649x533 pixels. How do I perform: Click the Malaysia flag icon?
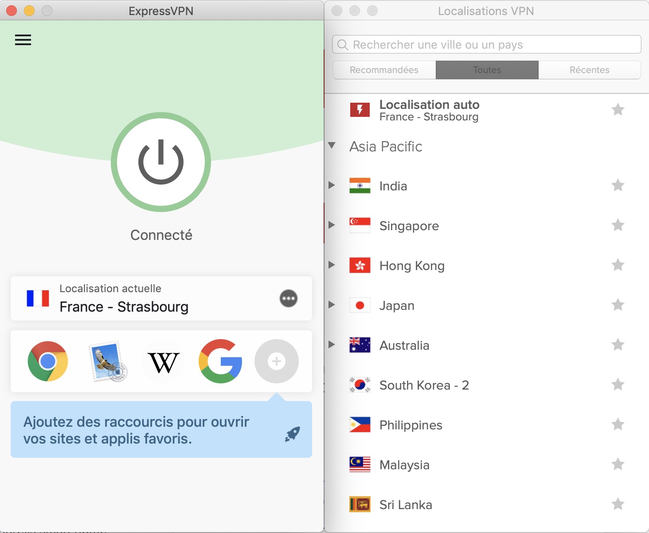click(360, 464)
